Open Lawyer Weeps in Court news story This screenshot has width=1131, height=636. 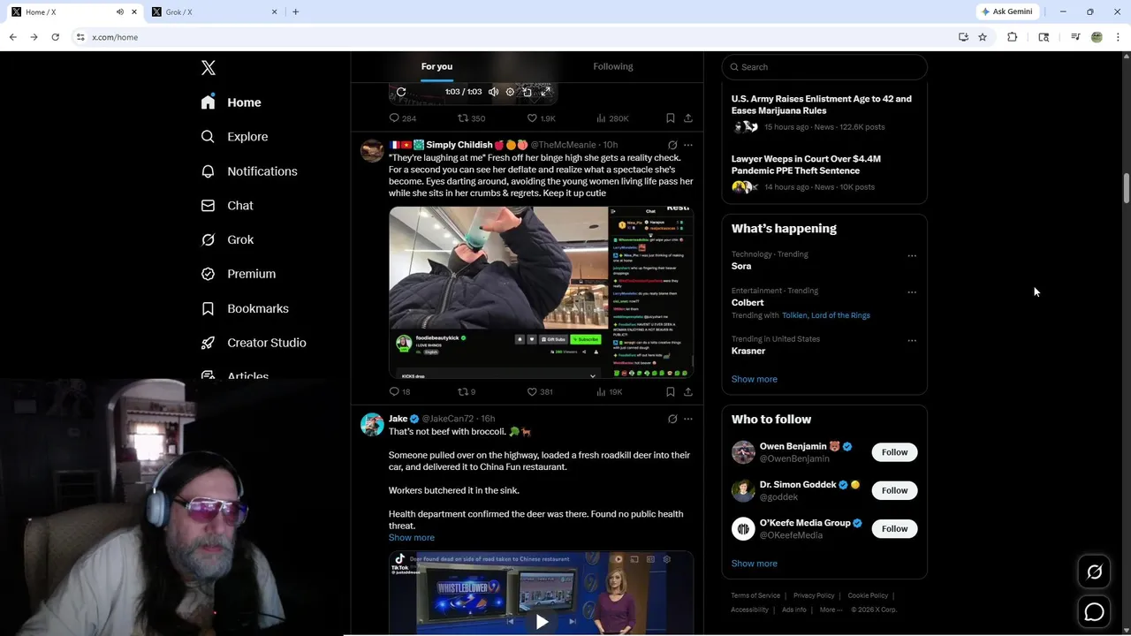tap(824, 173)
